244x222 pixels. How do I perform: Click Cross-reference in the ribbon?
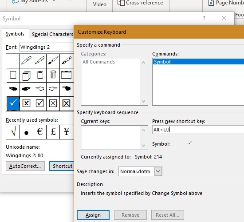tap(140, 3)
